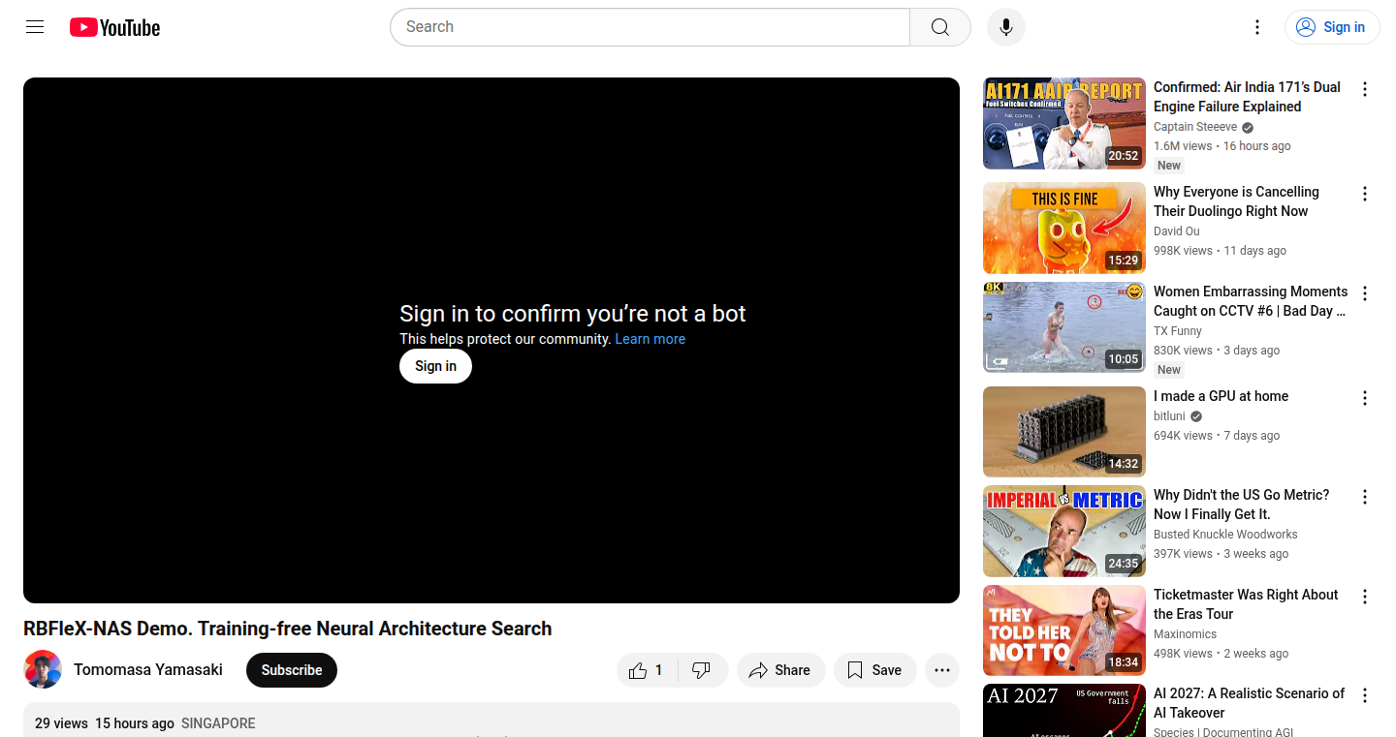Open the settings three-dot menu in header
Image resolution: width=1396 pixels, height=737 pixels.
1257,27
